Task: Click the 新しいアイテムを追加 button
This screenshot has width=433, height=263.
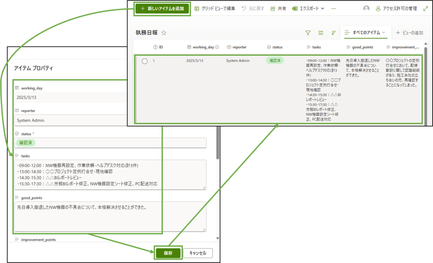Action: pos(162,9)
